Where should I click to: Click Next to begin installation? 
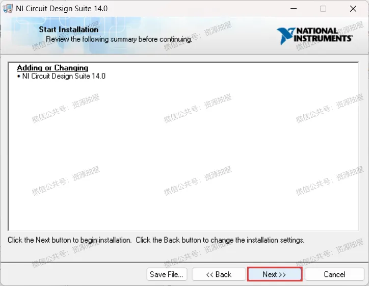(274, 274)
